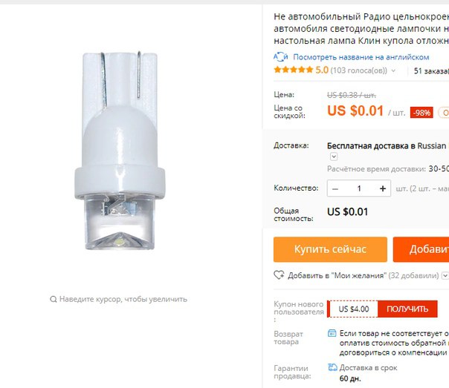449x388 pixels.
Task: Increase quantity with the plus button
Action: pyautogui.click(x=383, y=188)
